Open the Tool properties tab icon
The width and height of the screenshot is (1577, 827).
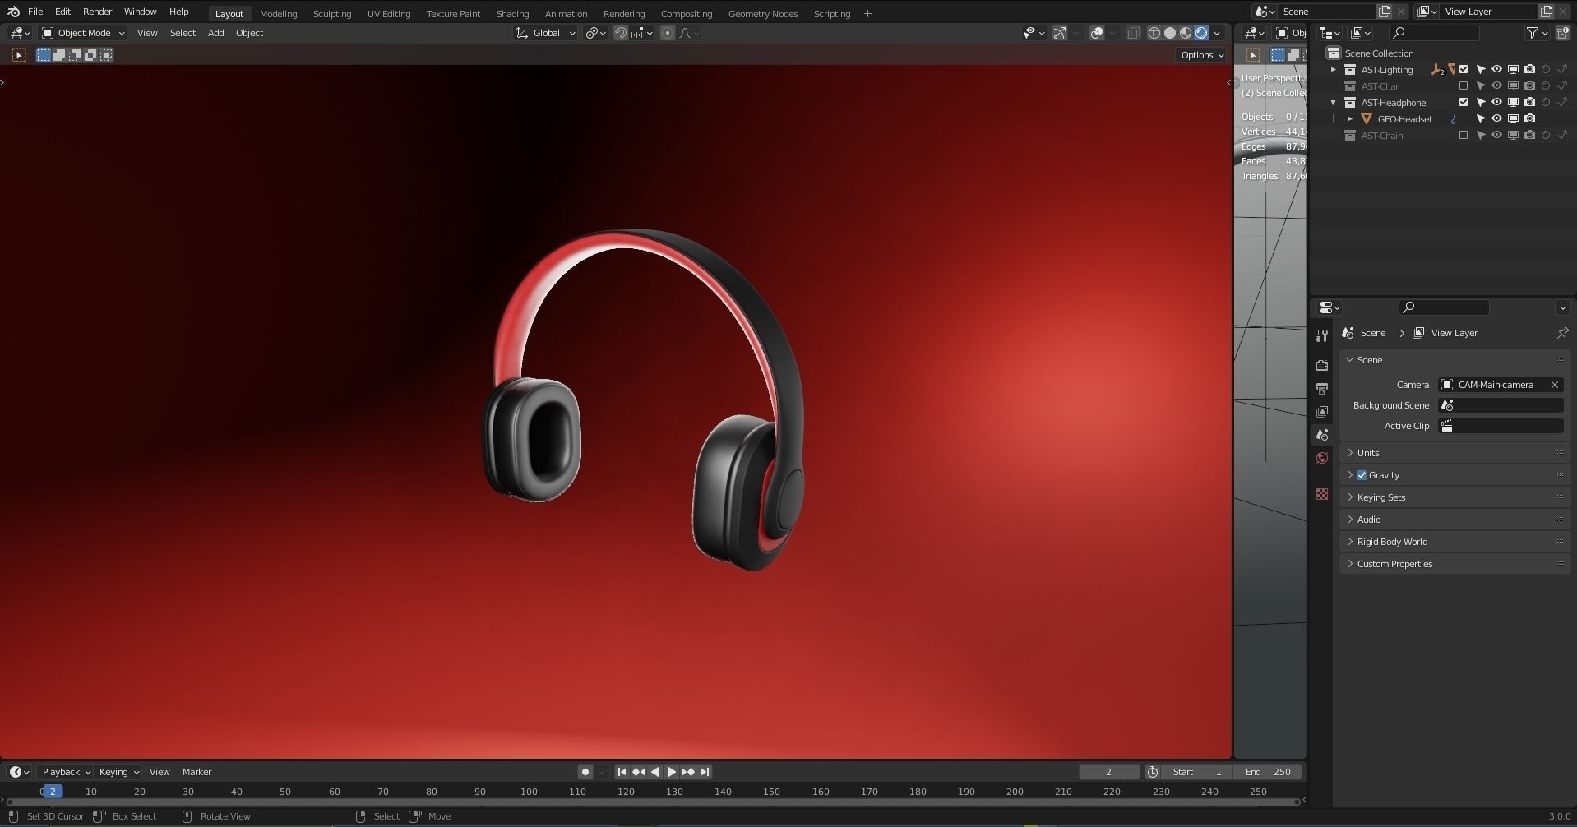pyautogui.click(x=1322, y=336)
